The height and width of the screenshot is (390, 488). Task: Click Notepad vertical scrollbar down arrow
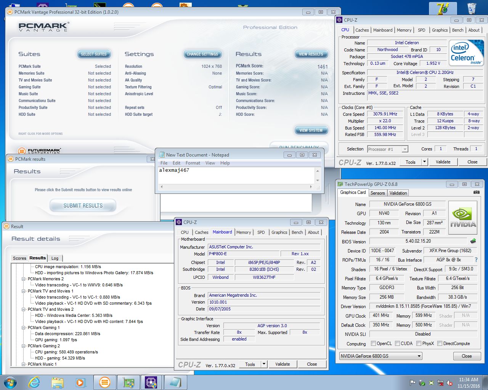click(x=318, y=180)
